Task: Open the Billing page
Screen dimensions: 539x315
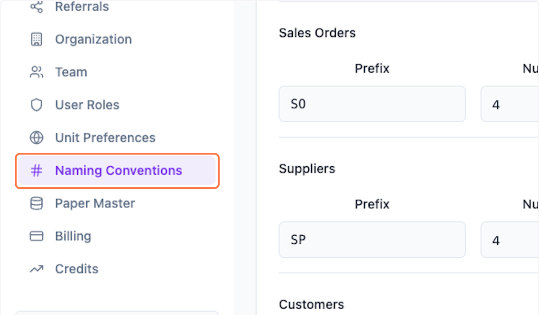Action: (x=73, y=236)
